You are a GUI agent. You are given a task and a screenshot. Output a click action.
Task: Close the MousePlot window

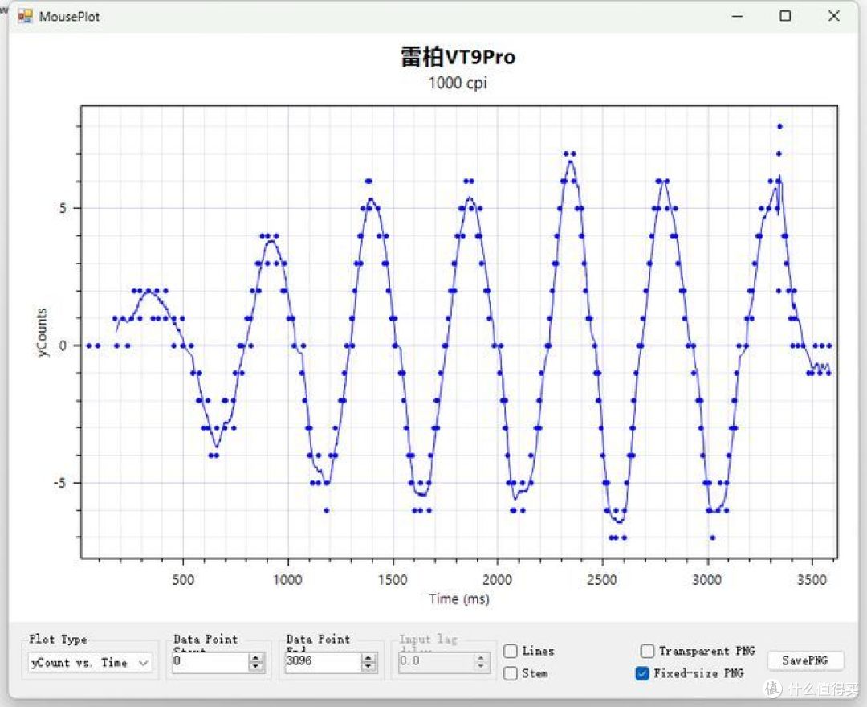(x=834, y=16)
